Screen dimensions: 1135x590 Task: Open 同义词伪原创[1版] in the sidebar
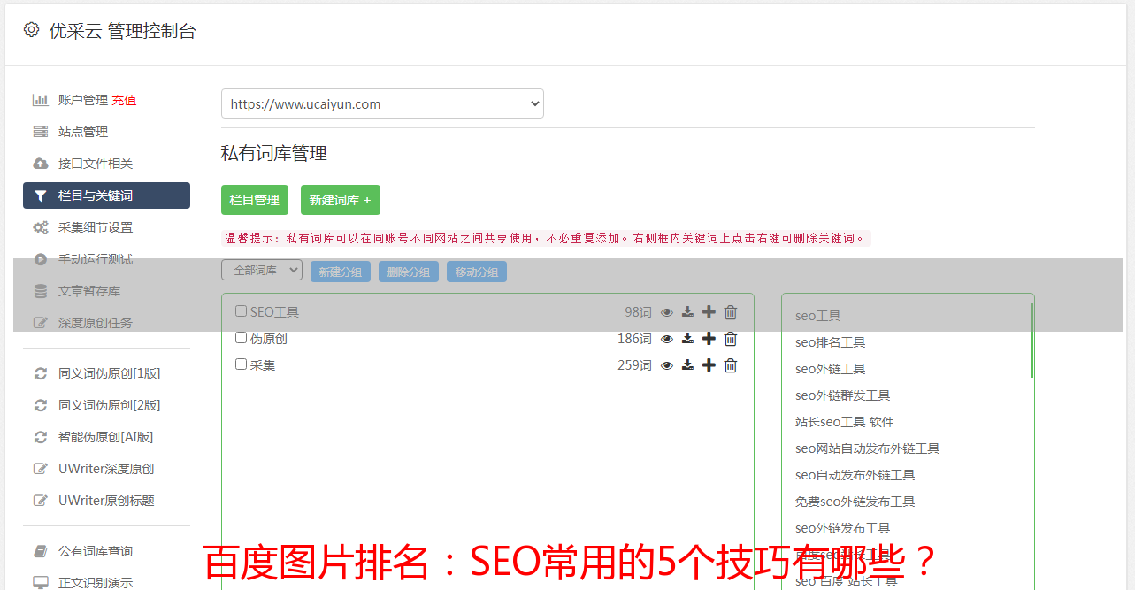110,373
